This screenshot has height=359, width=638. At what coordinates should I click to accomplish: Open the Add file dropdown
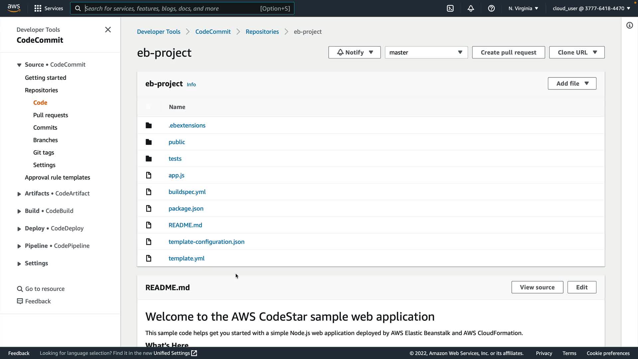(572, 83)
